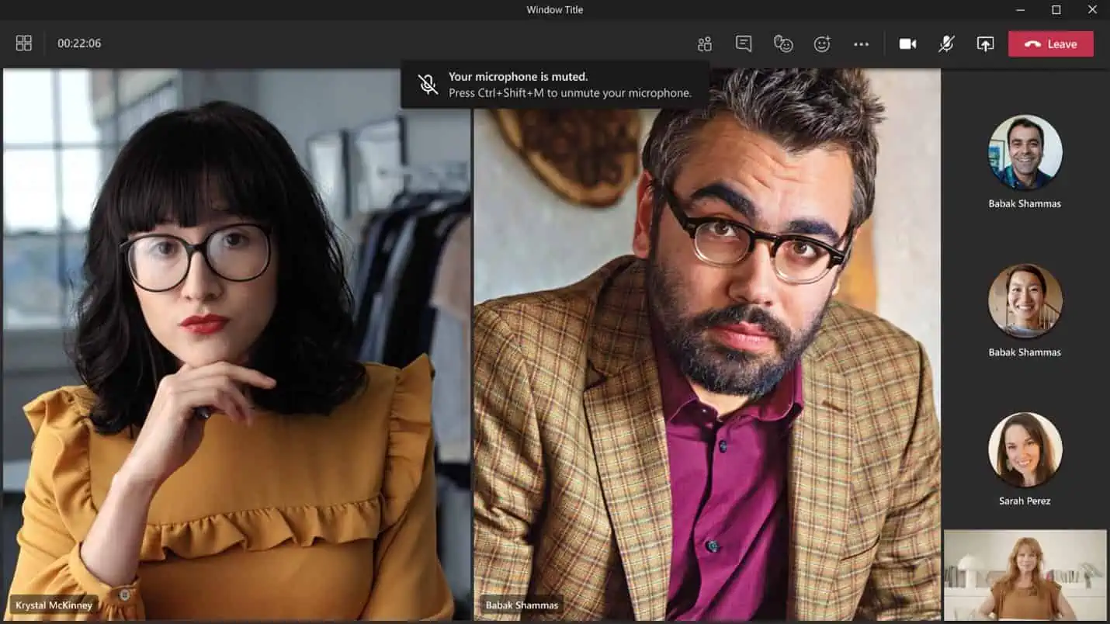Maximize the meeting window
Viewport: 1110px width, 624px height.
[1056, 10]
